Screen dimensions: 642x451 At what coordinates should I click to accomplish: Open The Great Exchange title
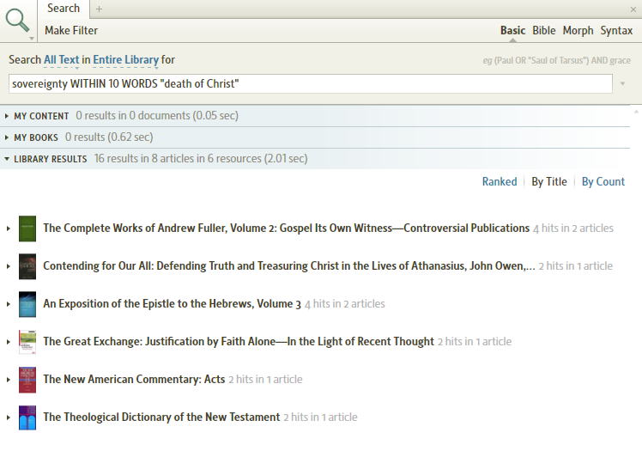click(239, 341)
